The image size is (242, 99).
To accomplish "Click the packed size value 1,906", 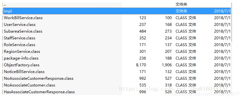I will point(167,65).
